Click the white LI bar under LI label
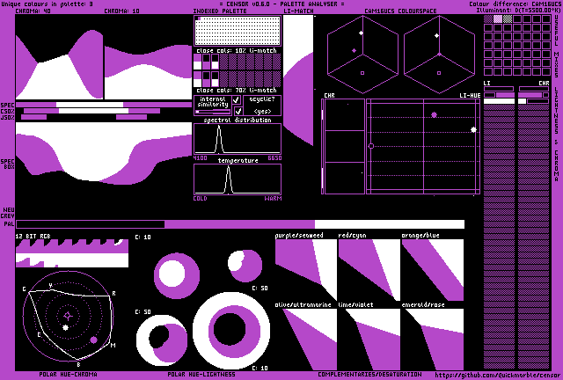Image resolution: width=563 pixels, height=380 pixels. (499, 101)
